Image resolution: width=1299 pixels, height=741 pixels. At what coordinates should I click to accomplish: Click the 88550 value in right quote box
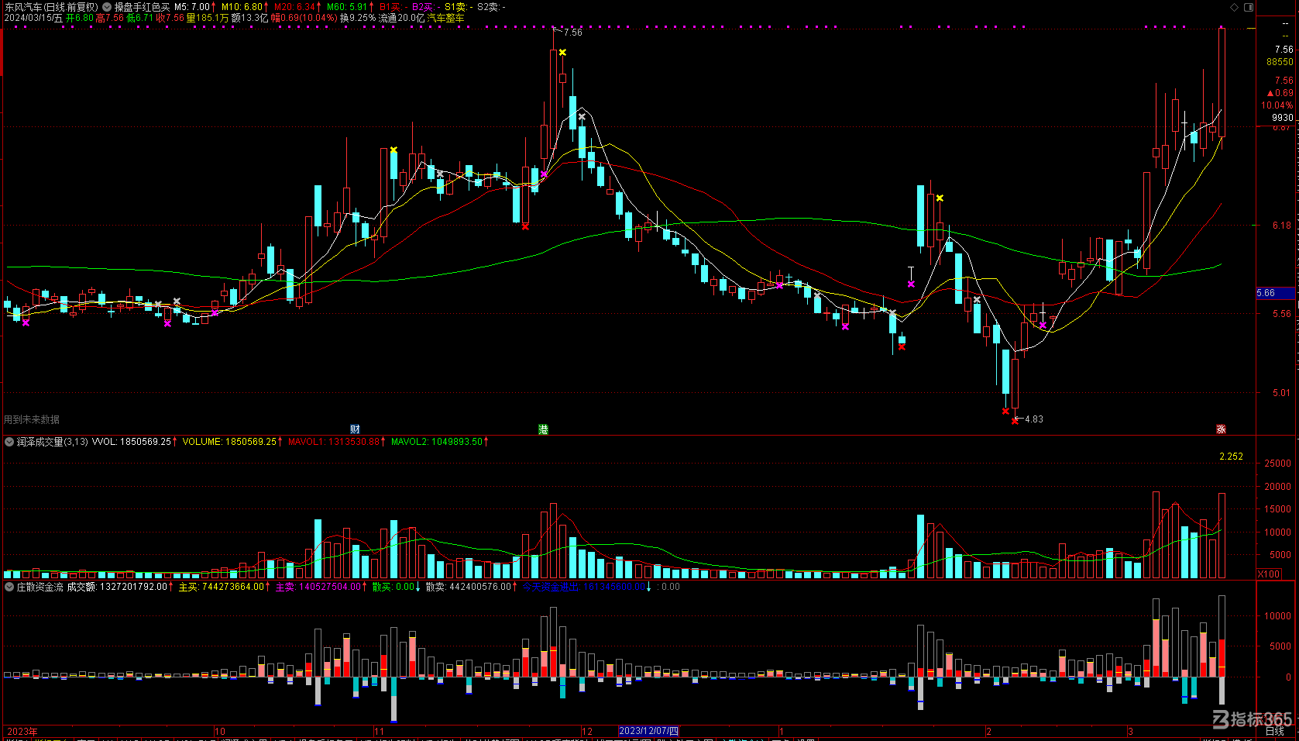tap(1280, 62)
